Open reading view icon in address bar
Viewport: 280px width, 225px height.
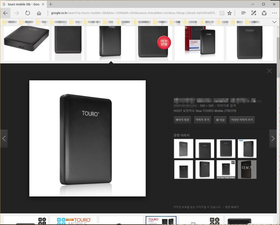pos(222,13)
